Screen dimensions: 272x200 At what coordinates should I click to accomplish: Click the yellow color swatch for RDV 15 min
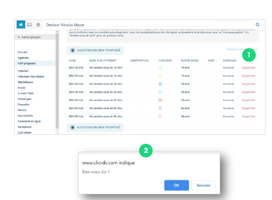pyautogui.click(x=160, y=76)
